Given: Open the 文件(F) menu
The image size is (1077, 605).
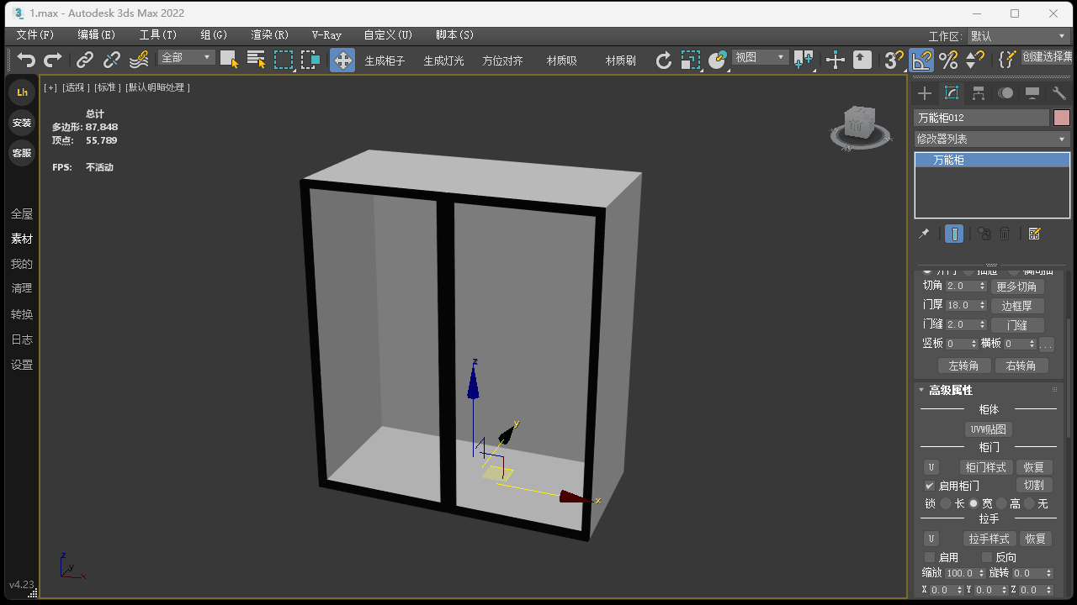Looking at the screenshot, I should [35, 35].
